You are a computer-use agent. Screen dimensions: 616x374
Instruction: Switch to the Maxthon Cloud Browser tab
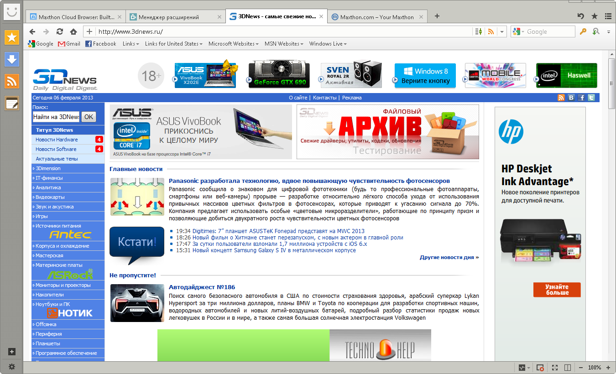tap(76, 17)
